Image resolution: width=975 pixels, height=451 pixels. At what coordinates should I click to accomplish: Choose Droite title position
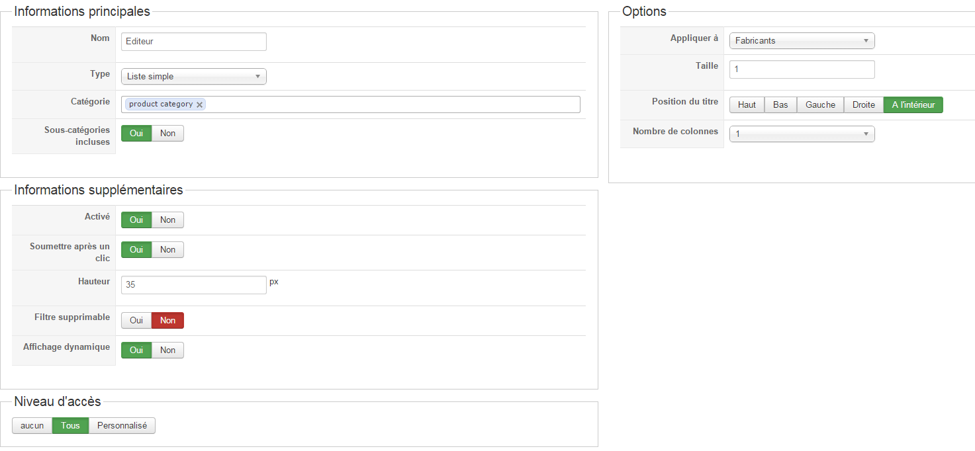[x=863, y=105]
